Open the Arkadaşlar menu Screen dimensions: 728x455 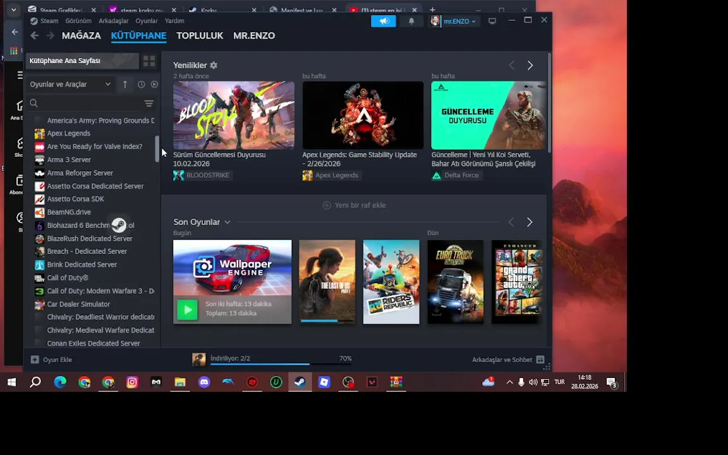tap(113, 21)
